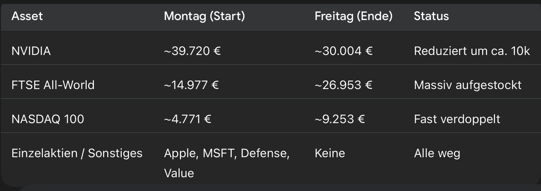Click NVIDIA's Friday value ~30.004 €
The width and height of the screenshot is (541, 191).
tap(343, 51)
